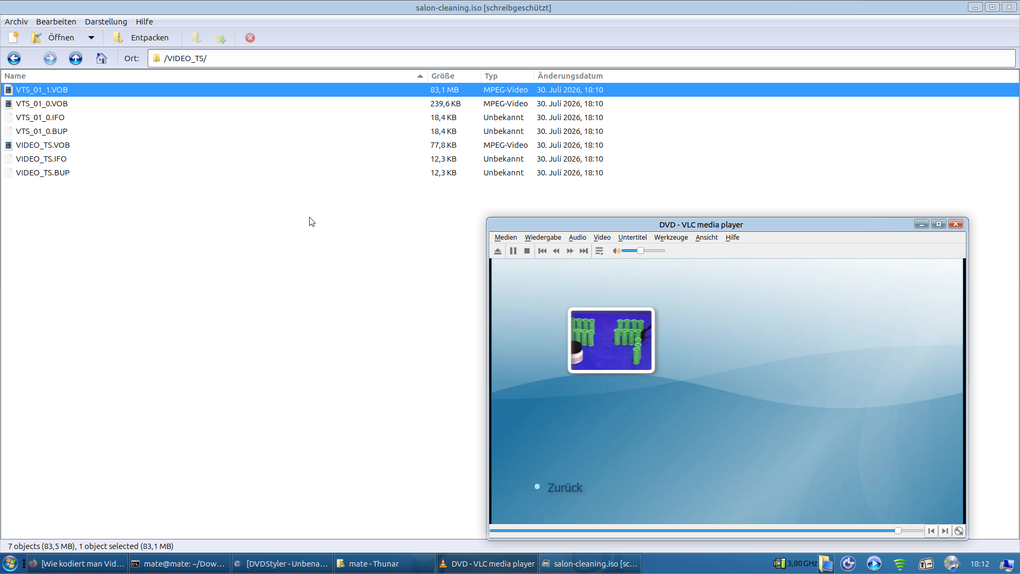Select the VIDEO_TS.IFO file
Screen dimensions: 1020x574
(x=41, y=159)
